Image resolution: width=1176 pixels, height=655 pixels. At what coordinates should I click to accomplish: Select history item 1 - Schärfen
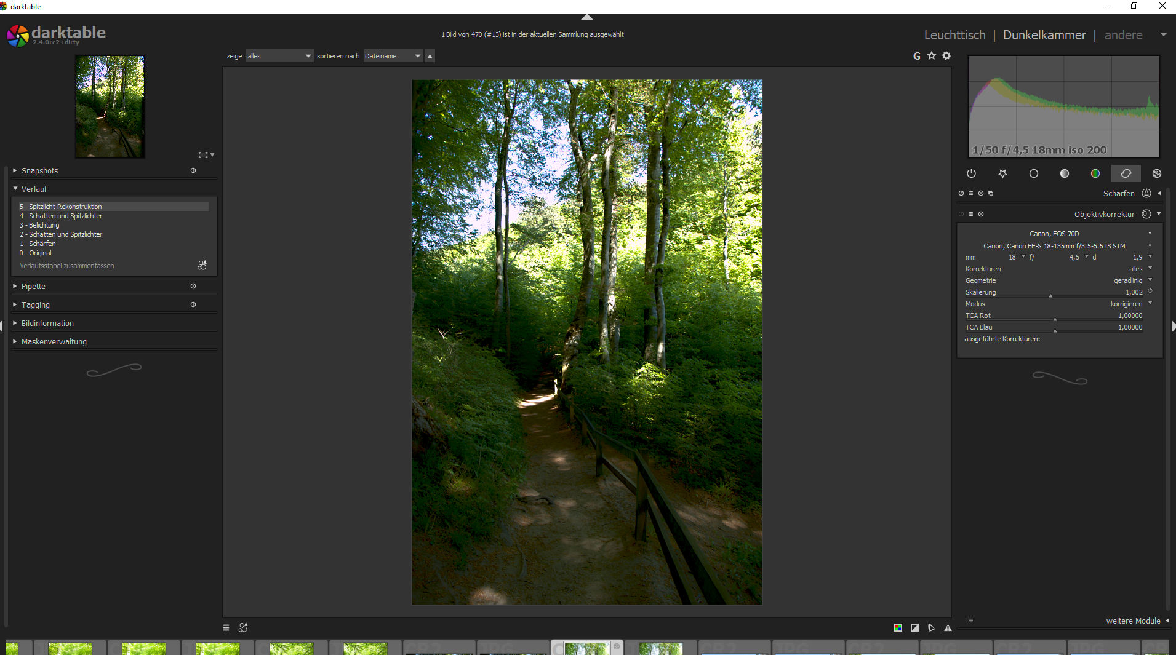pos(114,244)
